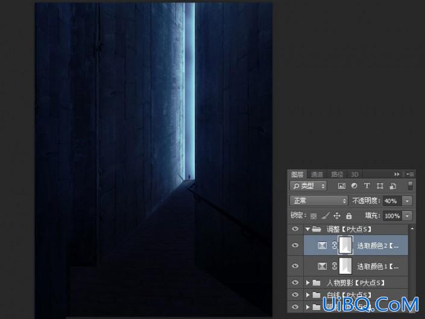This screenshot has height=319, width=425.
Task: Lock image pixels brush icon
Action: tap(326, 216)
